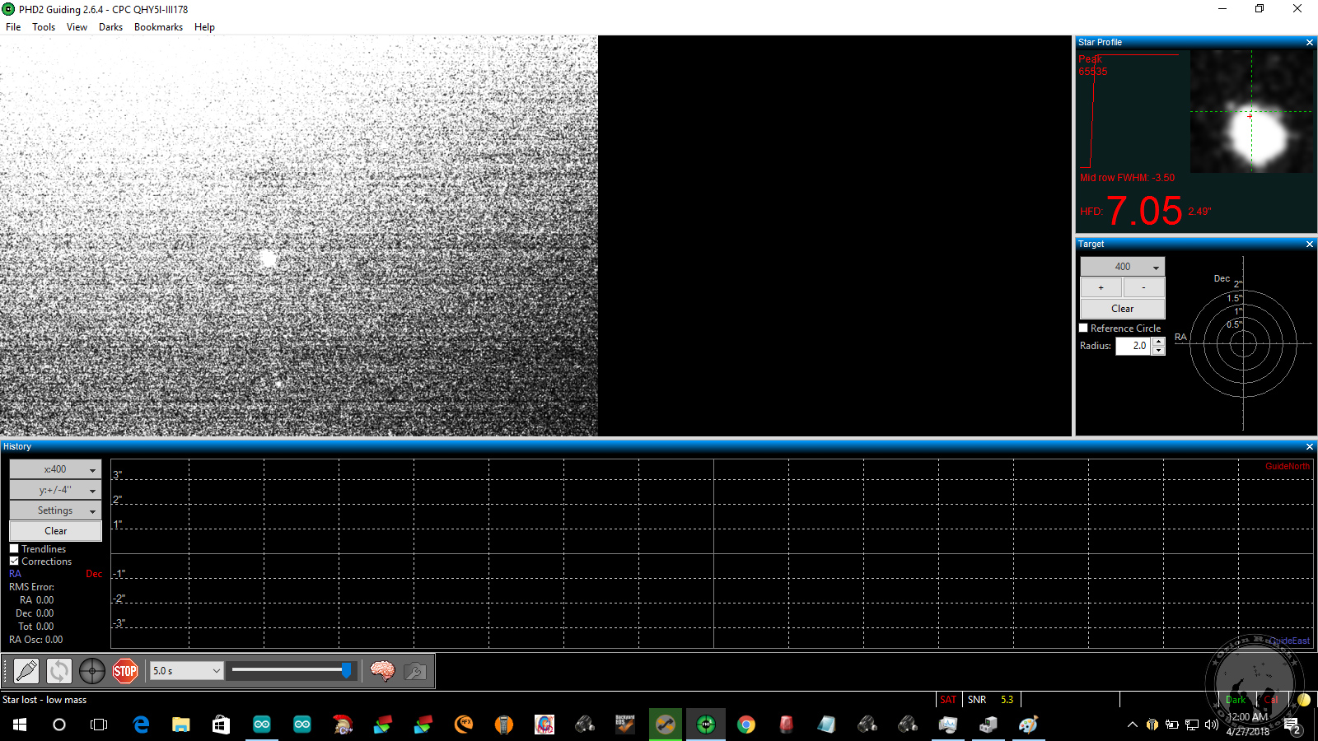Viewport: 1318px width, 741px height.
Task: Expand the History Settings dropdown
Action: (x=55, y=510)
